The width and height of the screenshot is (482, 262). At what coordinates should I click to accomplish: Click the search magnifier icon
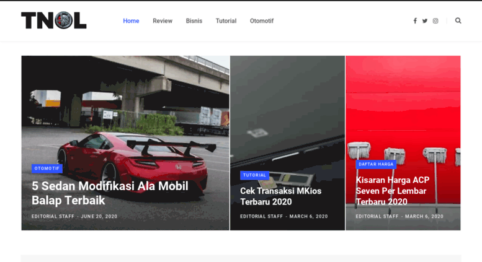458,20
